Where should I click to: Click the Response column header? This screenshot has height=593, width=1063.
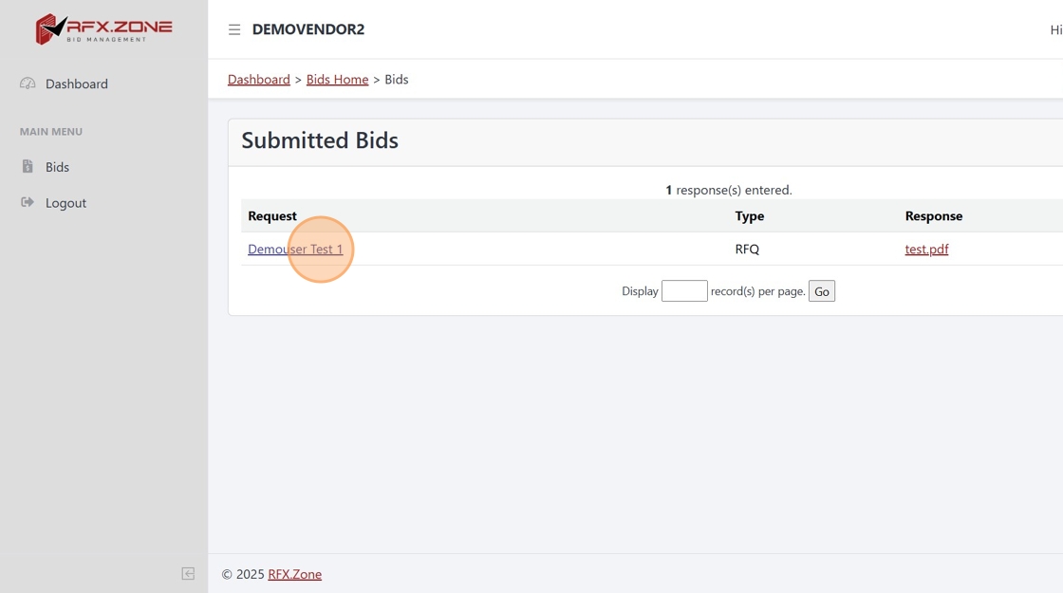pos(933,216)
